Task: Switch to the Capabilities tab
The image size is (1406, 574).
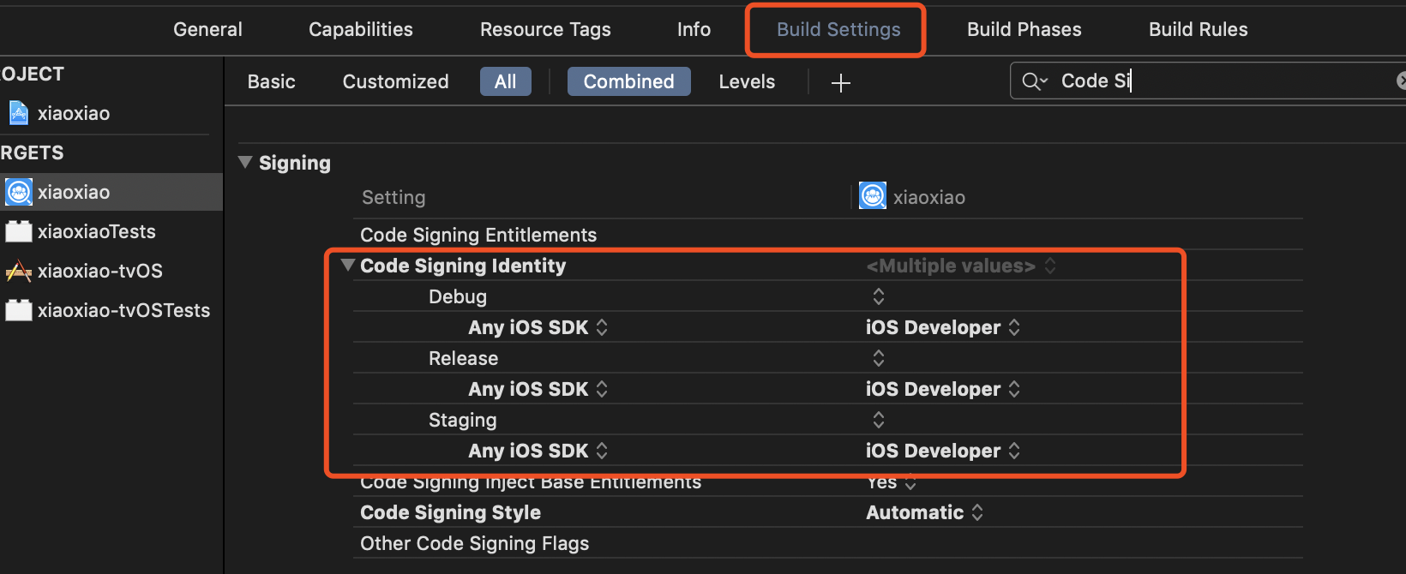Action: click(361, 29)
